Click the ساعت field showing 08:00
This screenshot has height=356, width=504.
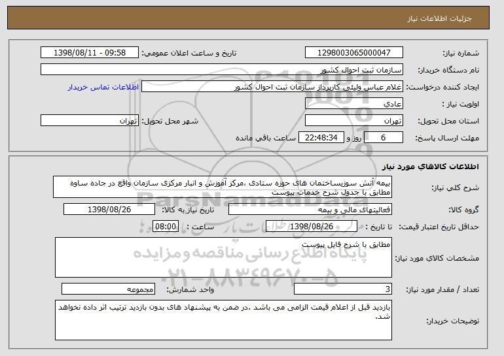point(166,227)
